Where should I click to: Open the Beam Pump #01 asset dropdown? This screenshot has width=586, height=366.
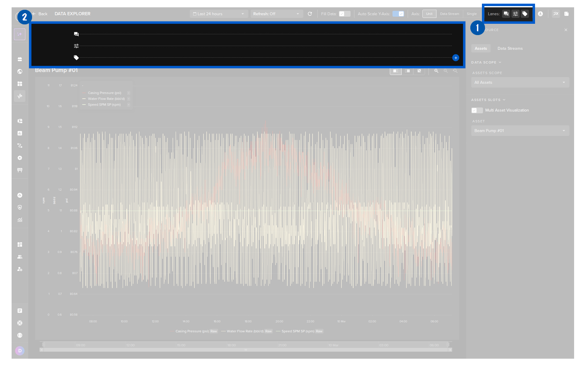[x=520, y=131]
